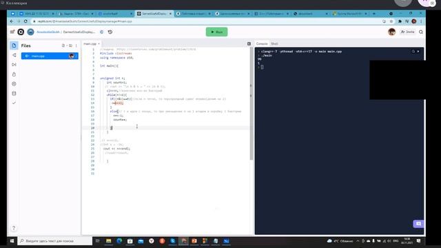This screenshot has height=248, width=441.
Task: Open the user avatar in Replit header
Action: coord(392,32)
